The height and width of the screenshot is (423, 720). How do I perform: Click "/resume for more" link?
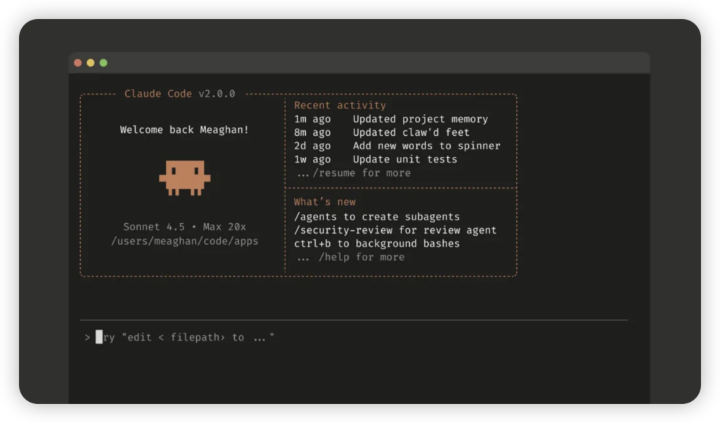(x=361, y=172)
